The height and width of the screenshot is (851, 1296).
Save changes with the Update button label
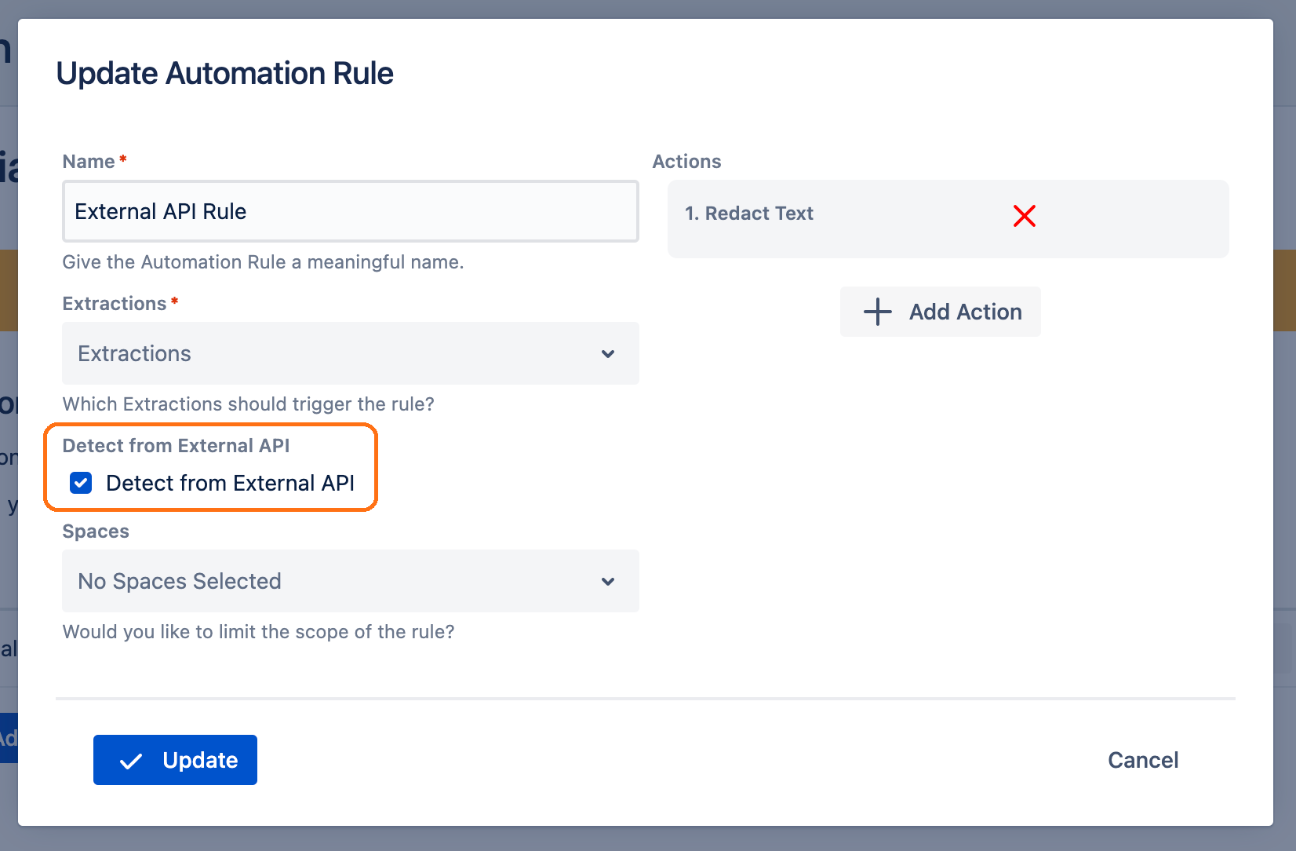(200, 760)
